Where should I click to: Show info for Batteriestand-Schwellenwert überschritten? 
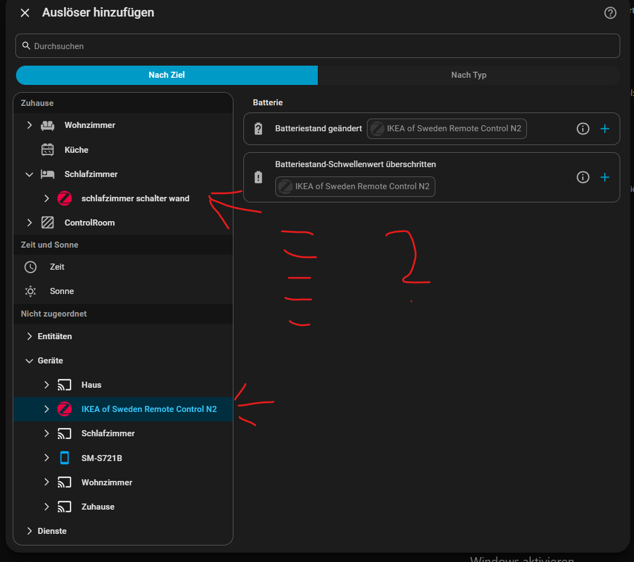tap(583, 177)
